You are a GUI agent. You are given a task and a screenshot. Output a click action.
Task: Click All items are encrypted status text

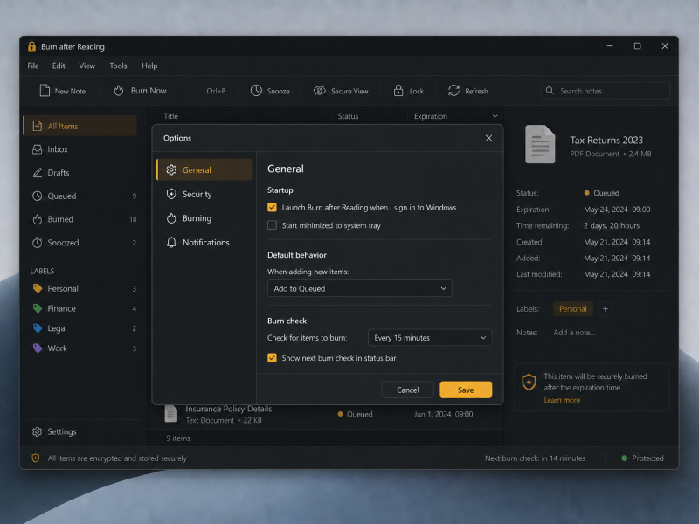point(117,458)
